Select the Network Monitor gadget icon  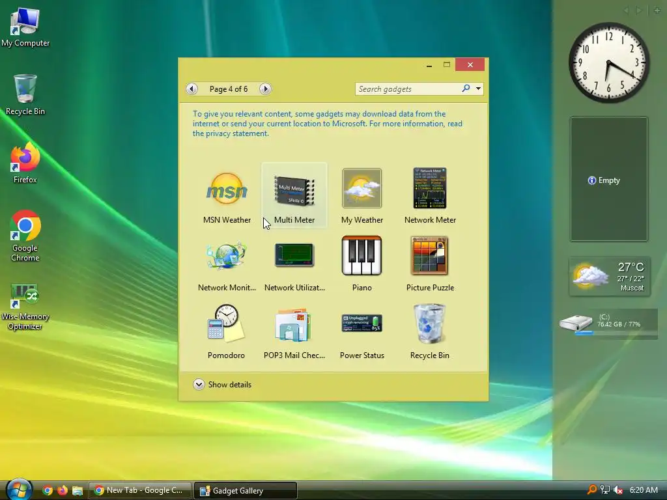click(226, 255)
